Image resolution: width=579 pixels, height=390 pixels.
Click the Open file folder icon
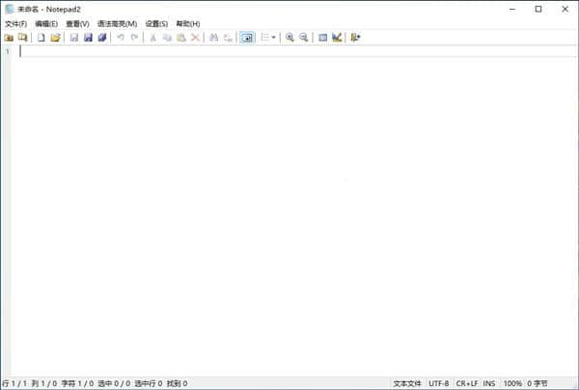point(55,38)
